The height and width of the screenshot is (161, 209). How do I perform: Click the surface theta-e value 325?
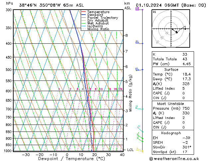point(186,84)
